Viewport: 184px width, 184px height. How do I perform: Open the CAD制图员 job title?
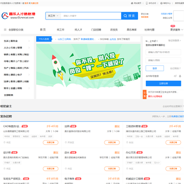[12, 126]
